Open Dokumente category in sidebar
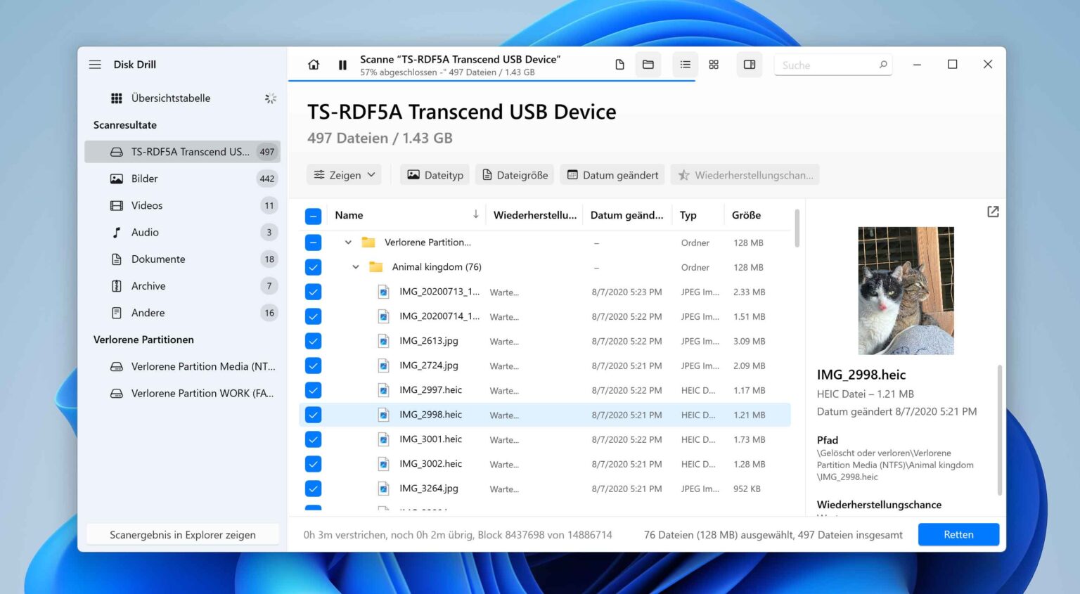The width and height of the screenshot is (1080, 594). 158,259
